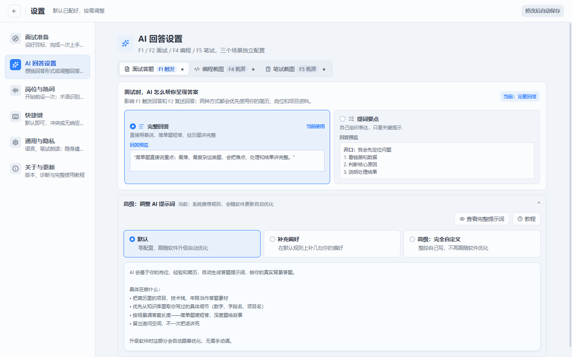This screenshot has height=357, width=572.
Task: Click the checklist icon beside 提词要点
Action: pyautogui.click(x=351, y=119)
